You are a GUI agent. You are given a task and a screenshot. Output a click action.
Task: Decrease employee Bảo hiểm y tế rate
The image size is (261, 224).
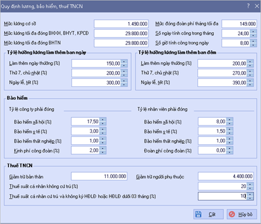229,133
